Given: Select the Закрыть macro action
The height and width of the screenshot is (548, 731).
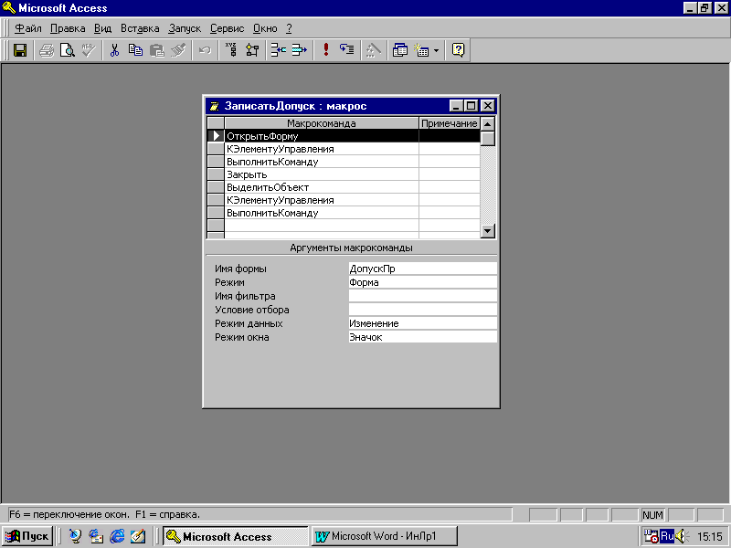Looking at the screenshot, I should pos(322,174).
